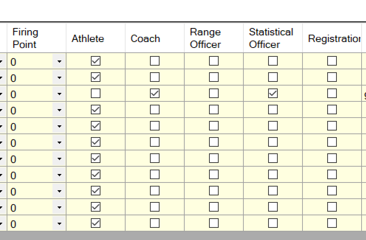Open the Firing Point dropdown in the last row
The height and width of the screenshot is (240, 366).
(x=60, y=223)
